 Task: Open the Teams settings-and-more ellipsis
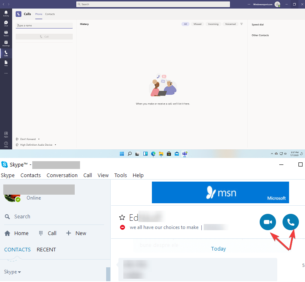249,4
